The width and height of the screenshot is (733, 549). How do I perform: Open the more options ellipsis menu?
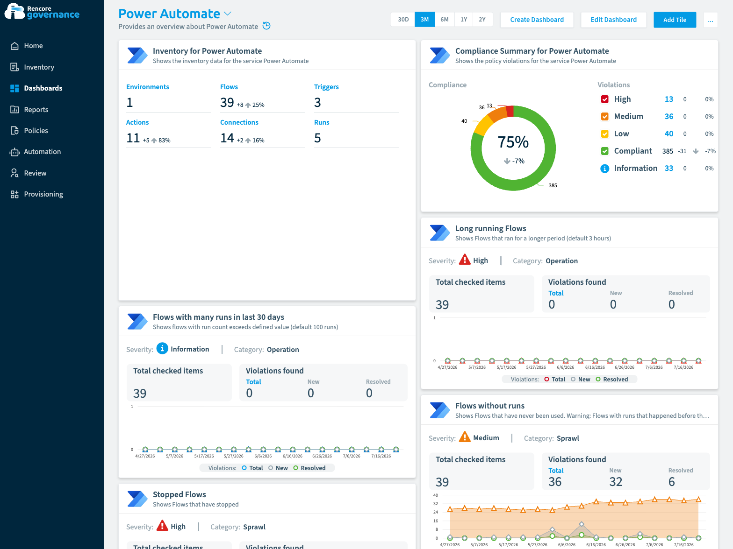coord(711,20)
